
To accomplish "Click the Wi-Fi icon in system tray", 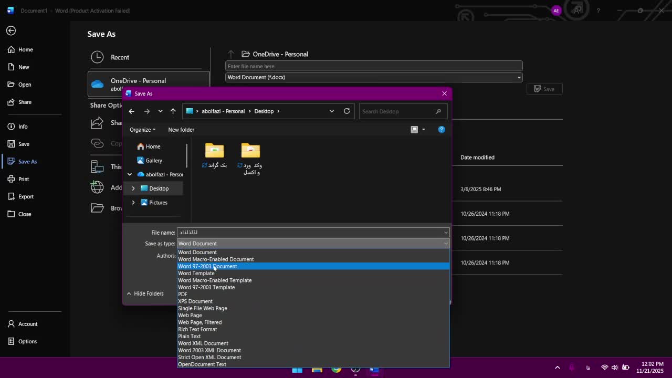I will pyautogui.click(x=604, y=367).
